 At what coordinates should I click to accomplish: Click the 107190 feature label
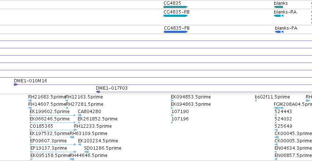tap(180, 112)
